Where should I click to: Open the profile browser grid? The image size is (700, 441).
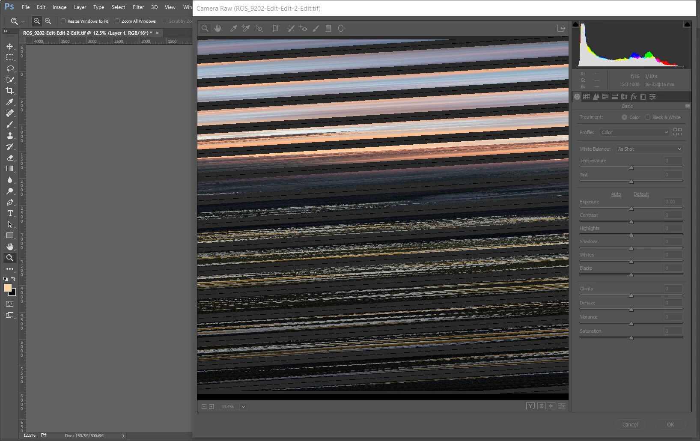(677, 132)
